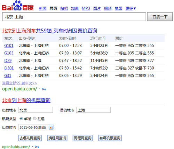The image size is (174, 149).
Task: Click the 出发城市 input field
Action: point(35,110)
